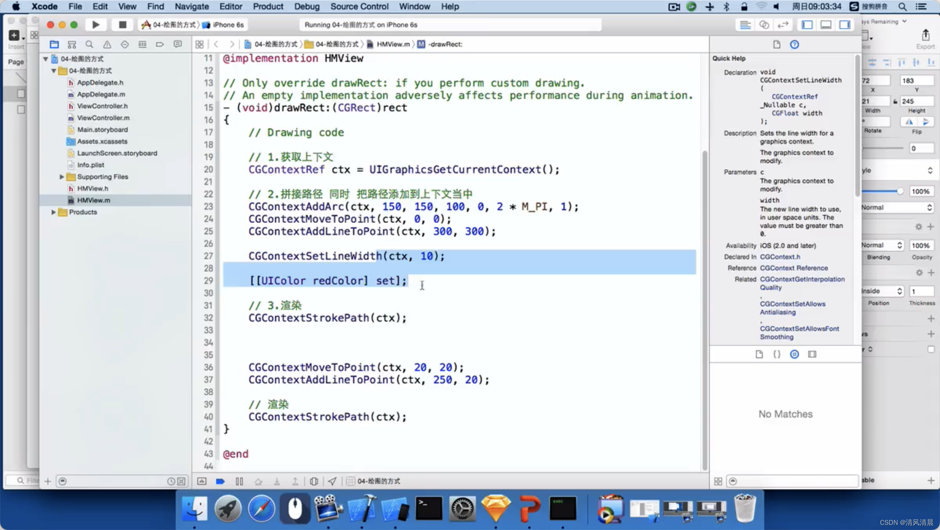Image resolution: width=940 pixels, height=530 pixels.
Task: Hide the debug area with bottom-left toggle
Action: (x=202, y=481)
